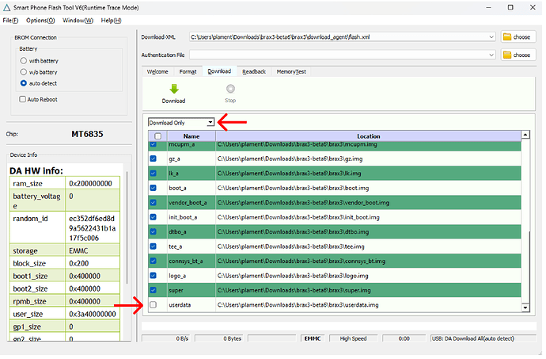Expand the Download-XML path dropdown

[x=491, y=37]
